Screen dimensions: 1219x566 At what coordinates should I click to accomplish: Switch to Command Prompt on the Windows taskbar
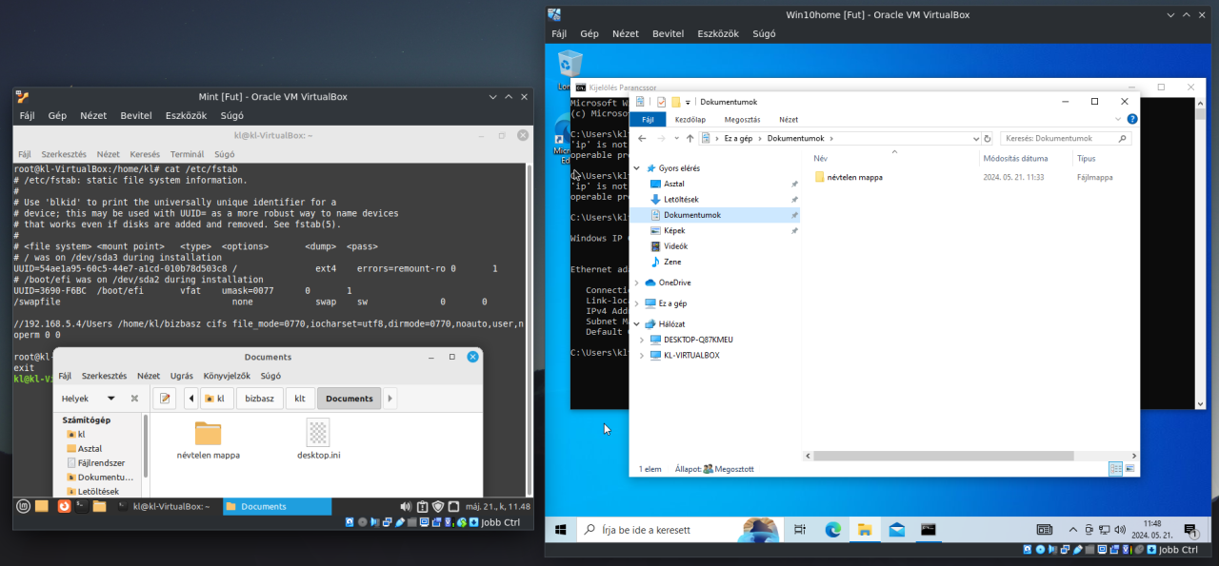coord(929,530)
